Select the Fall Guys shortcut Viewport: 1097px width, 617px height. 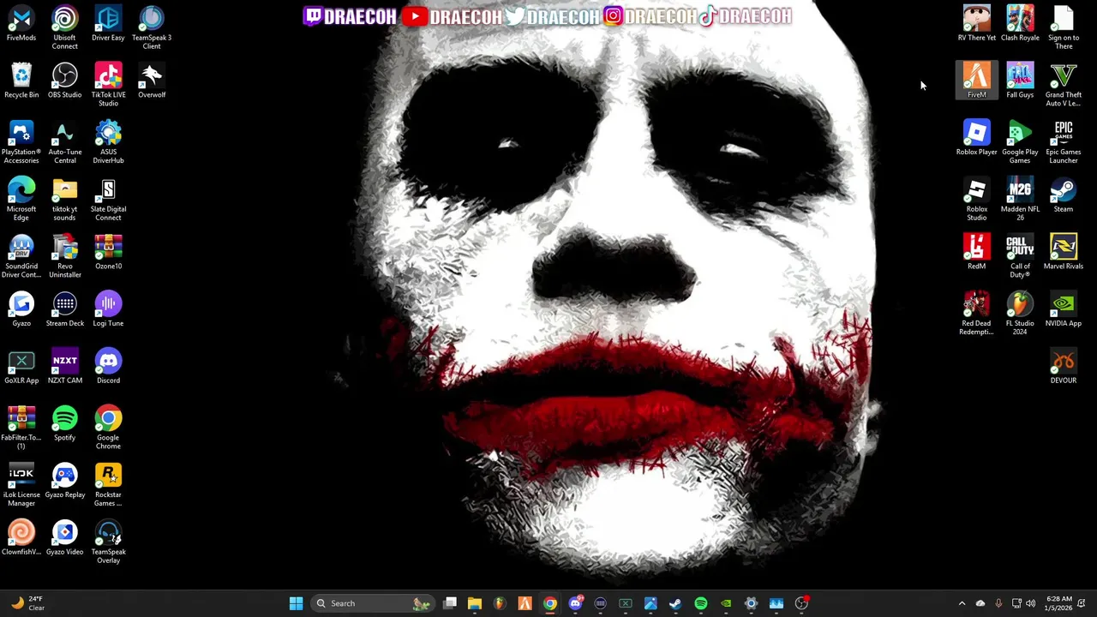coord(1020,81)
